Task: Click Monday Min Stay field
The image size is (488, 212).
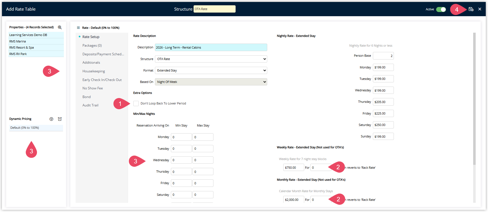Action: pyautogui.click(x=181, y=137)
